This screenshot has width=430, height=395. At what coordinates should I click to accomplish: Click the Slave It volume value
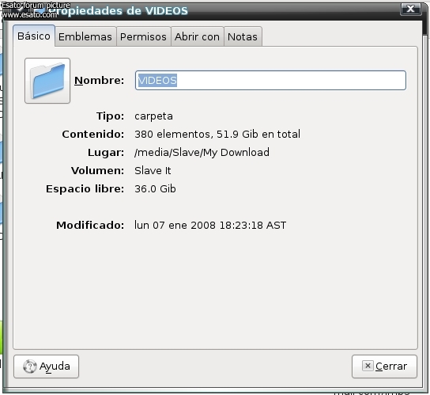pos(153,170)
